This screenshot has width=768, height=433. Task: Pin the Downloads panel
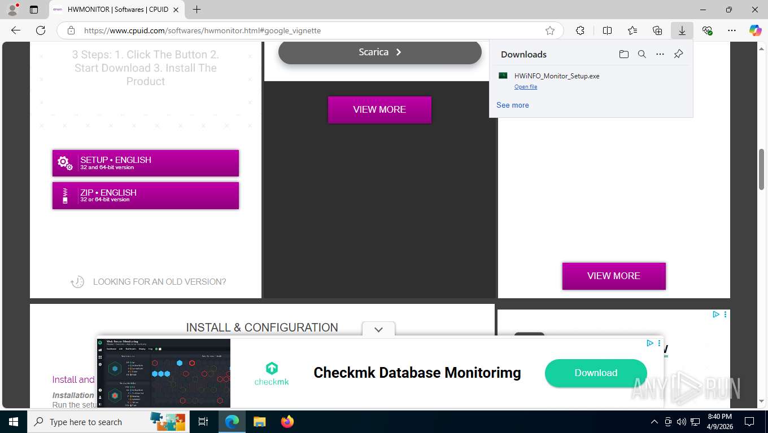(678, 54)
